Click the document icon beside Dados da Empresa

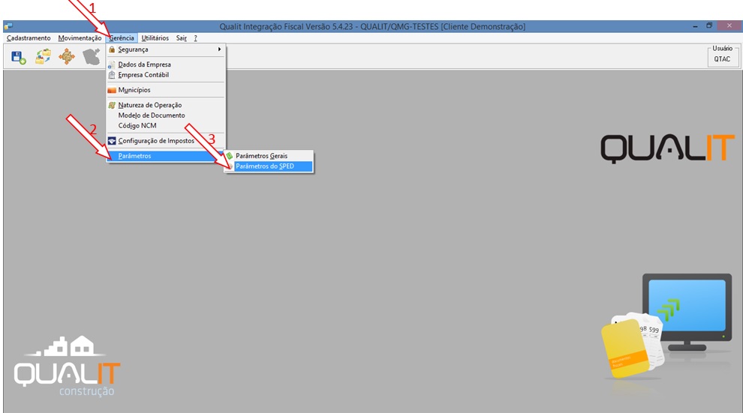tap(112, 64)
